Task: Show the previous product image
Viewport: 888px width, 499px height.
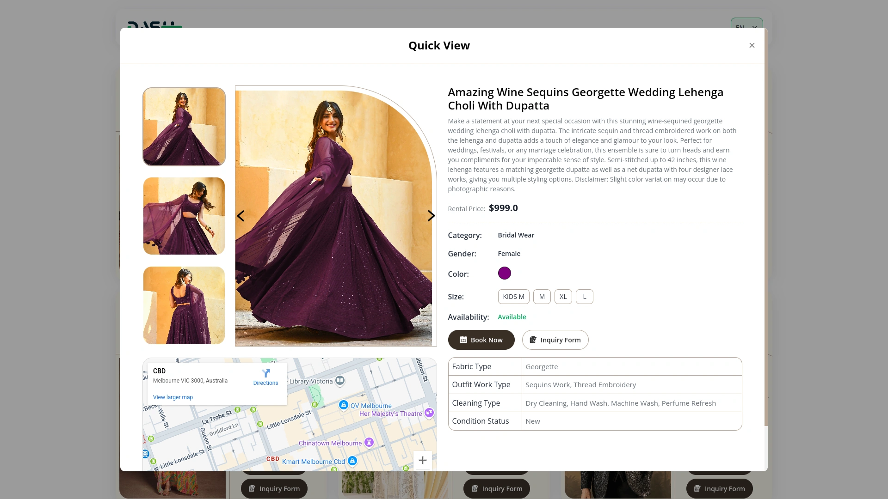Action: point(241,216)
